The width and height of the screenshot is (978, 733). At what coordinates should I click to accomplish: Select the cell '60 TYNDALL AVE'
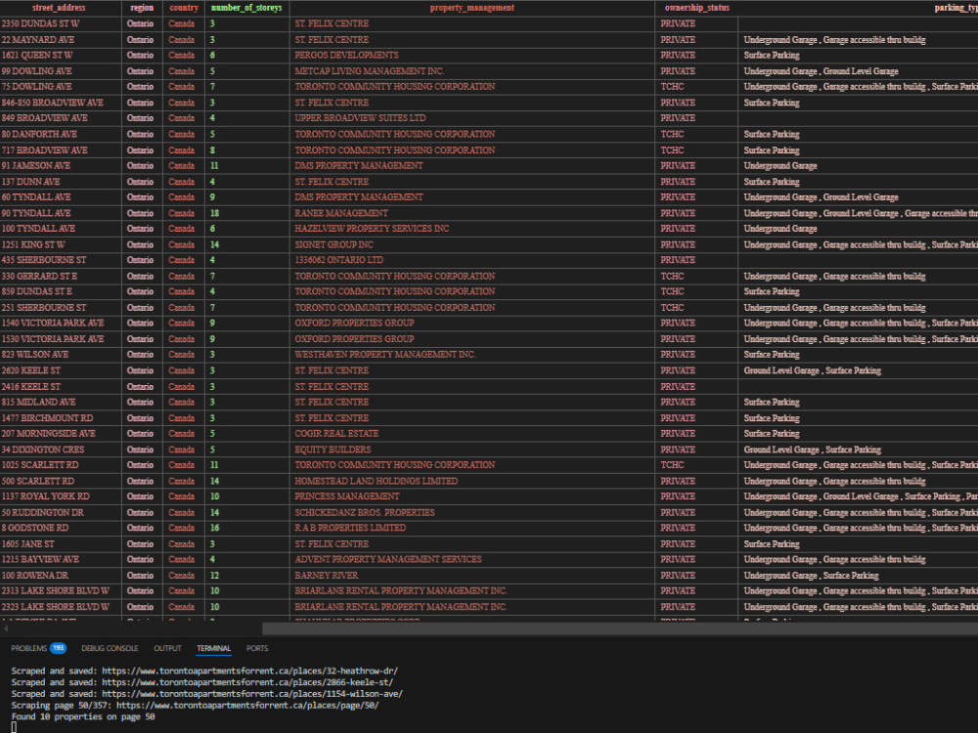[x=61, y=197]
